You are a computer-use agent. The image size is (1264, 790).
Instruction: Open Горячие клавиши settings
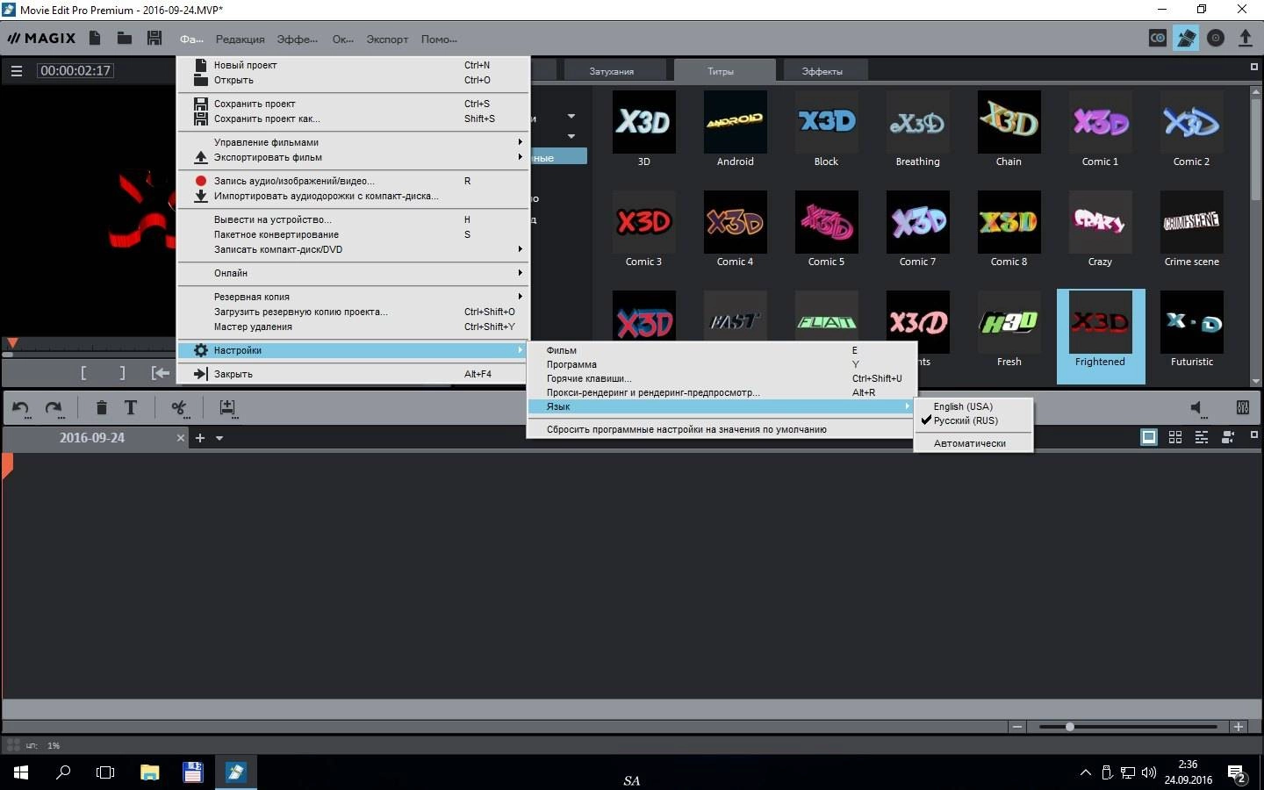(720, 378)
